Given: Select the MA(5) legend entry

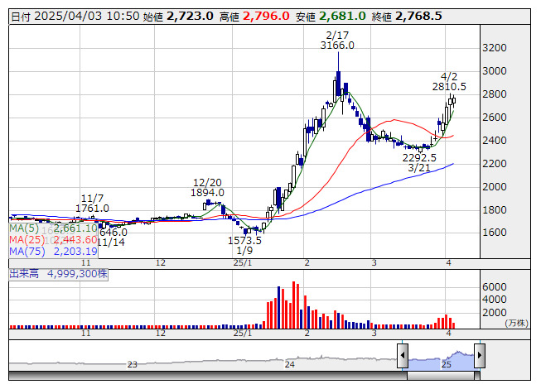Looking at the screenshot, I should click(x=53, y=228).
